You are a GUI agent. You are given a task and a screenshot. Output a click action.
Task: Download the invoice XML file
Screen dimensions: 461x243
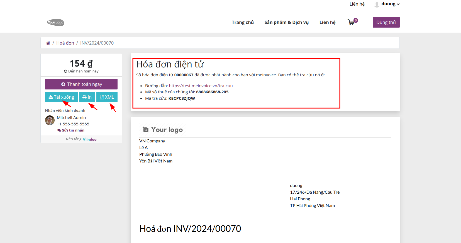(107, 97)
